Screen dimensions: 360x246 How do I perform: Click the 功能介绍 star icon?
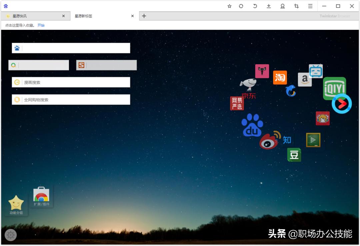16,202
